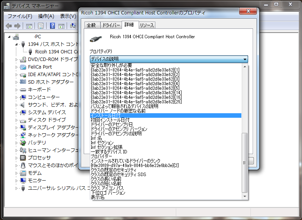The width and height of the screenshot is (302, 220).
Task: Click the キーボード keyboard icon
Action: [23, 90]
